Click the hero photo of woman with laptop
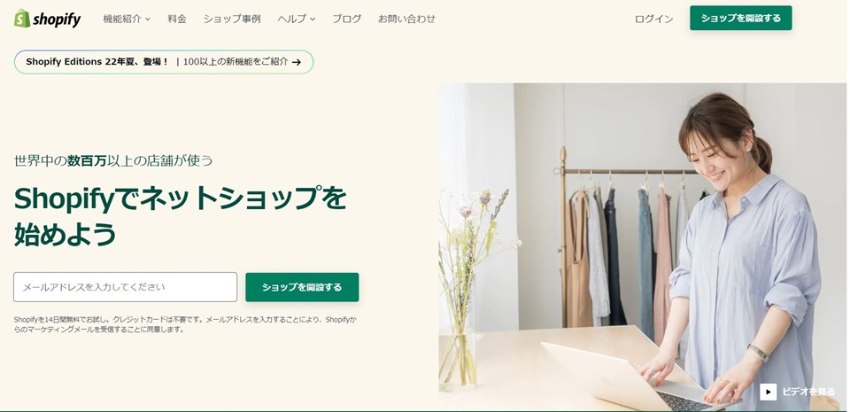The width and height of the screenshot is (850, 412). point(643,246)
